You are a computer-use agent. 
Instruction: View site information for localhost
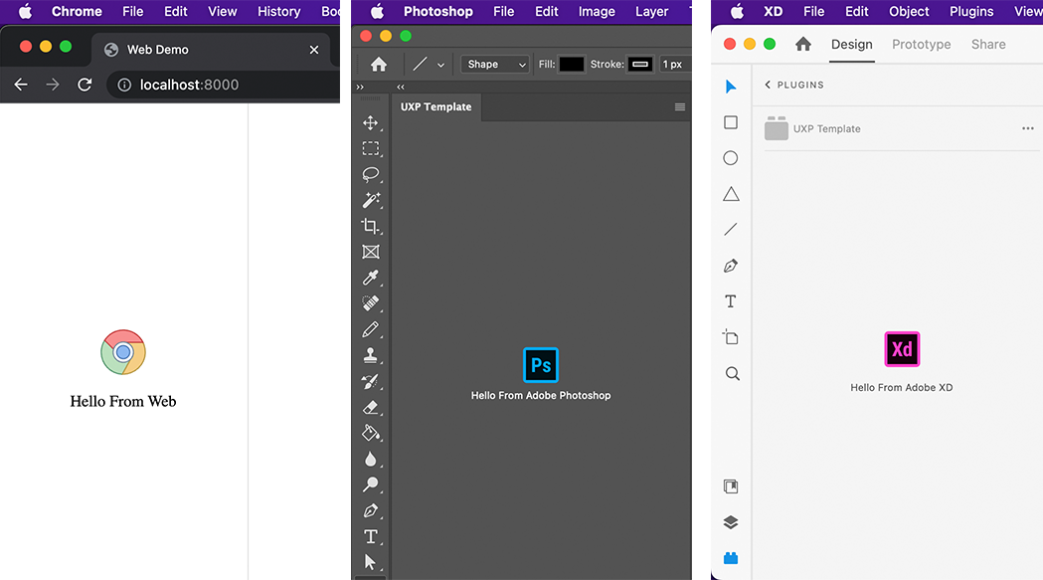124,85
